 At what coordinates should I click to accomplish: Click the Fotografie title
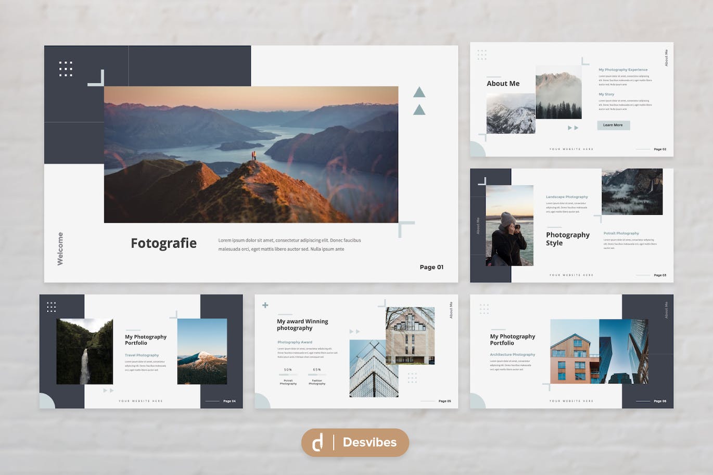163,243
